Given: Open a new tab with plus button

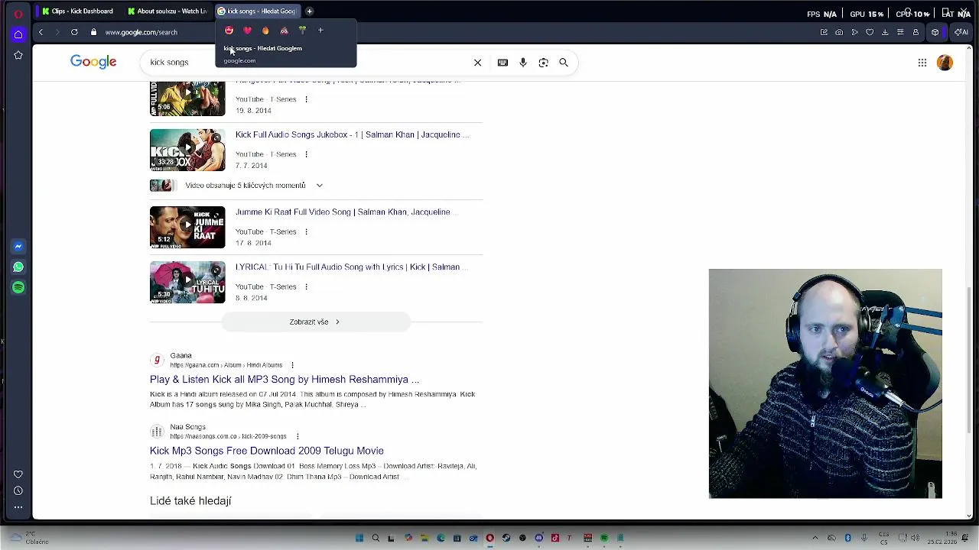Looking at the screenshot, I should [x=309, y=11].
